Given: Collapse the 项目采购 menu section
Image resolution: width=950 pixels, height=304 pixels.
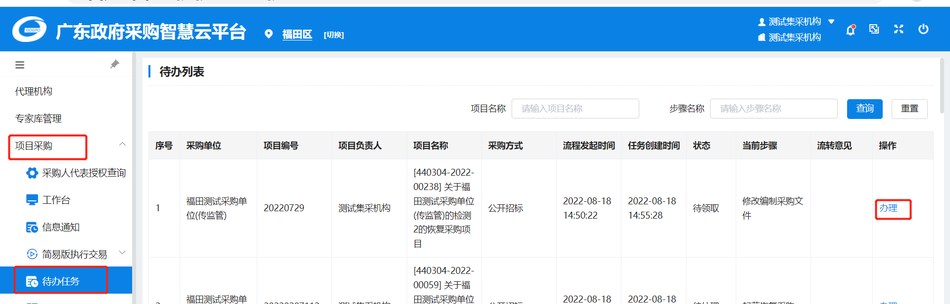Looking at the screenshot, I should (122, 145).
